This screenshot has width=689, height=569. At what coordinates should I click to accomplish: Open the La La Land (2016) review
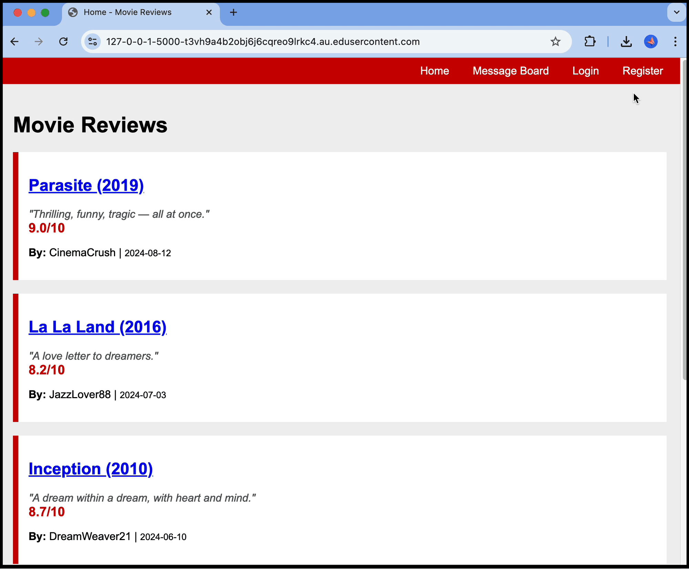(97, 327)
